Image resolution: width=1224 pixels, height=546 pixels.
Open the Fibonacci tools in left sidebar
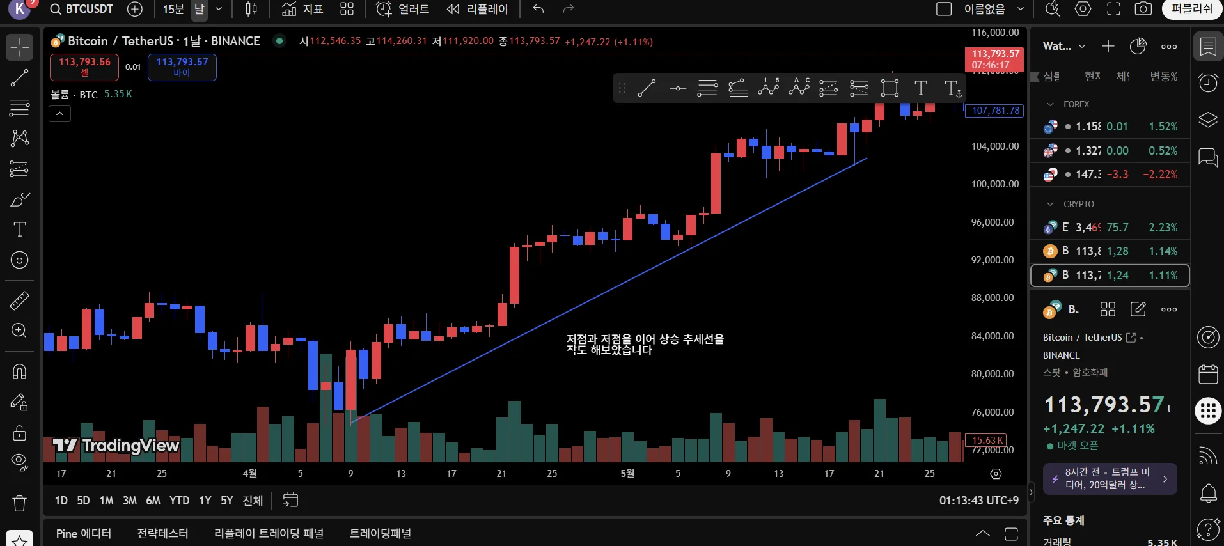pyautogui.click(x=20, y=108)
